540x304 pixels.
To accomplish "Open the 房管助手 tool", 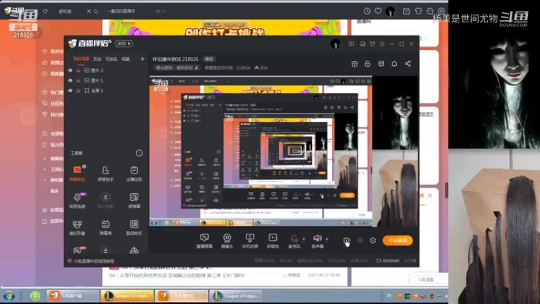I will point(105,174).
